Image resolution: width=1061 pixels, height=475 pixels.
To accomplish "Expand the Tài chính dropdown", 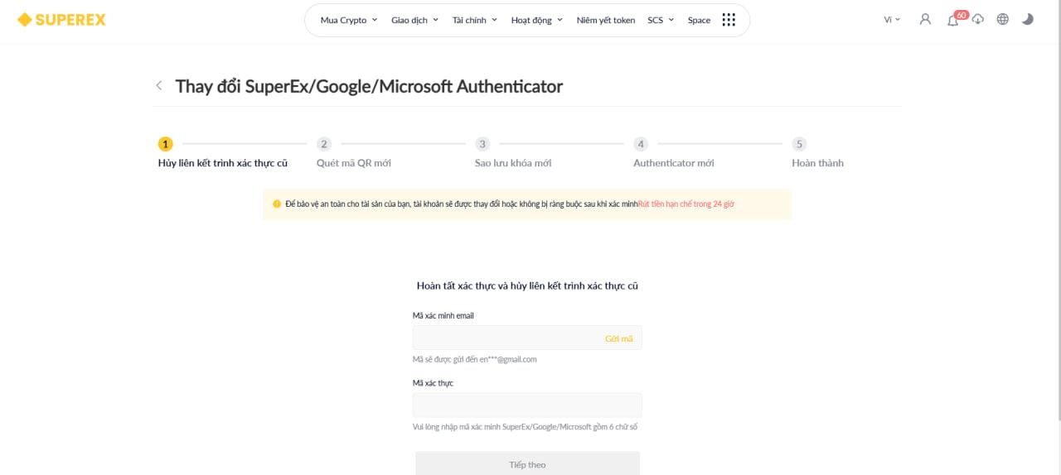I will [x=475, y=20].
